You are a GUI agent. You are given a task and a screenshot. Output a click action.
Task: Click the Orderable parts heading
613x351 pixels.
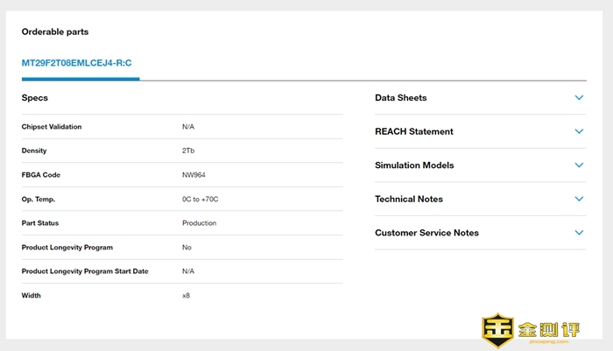[x=54, y=32]
